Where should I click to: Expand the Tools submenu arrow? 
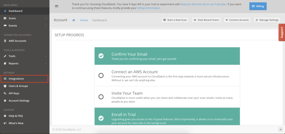[x=46, y=56]
